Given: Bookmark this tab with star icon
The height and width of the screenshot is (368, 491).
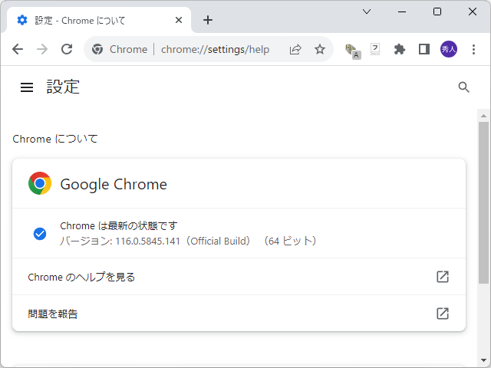Looking at the screenshot, I should (x=320, y=49).
